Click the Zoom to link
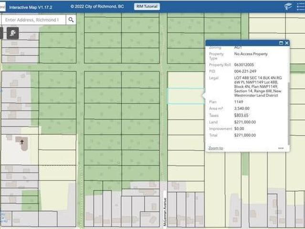 [216, 148]
